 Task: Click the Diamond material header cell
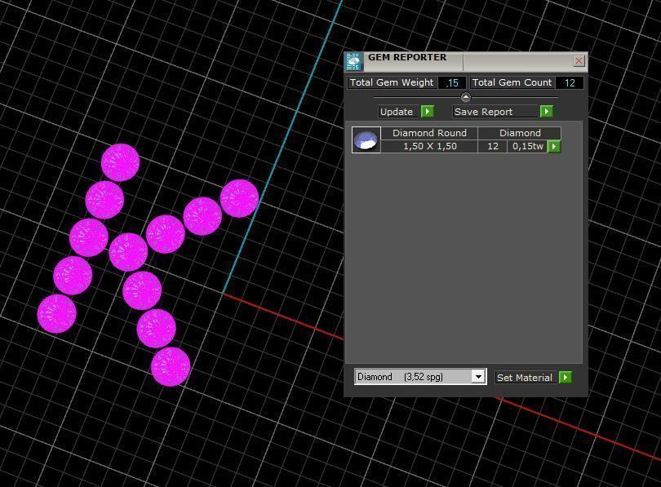click(519, 133)
